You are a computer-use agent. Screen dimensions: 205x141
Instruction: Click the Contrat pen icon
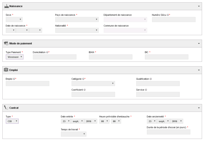point(6,108)
